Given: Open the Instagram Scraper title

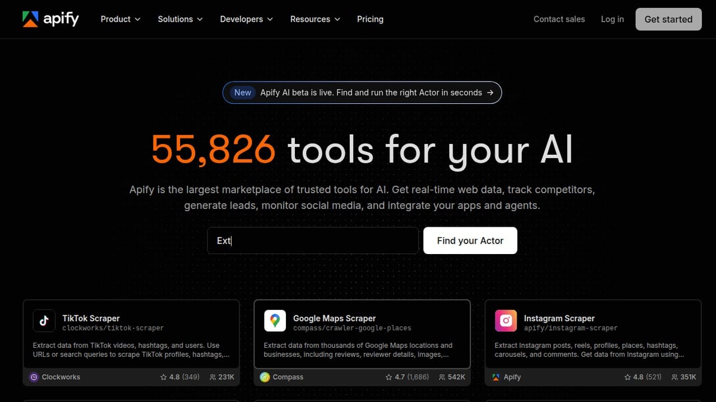Looking at the screenshot, I should pos(559,318).
